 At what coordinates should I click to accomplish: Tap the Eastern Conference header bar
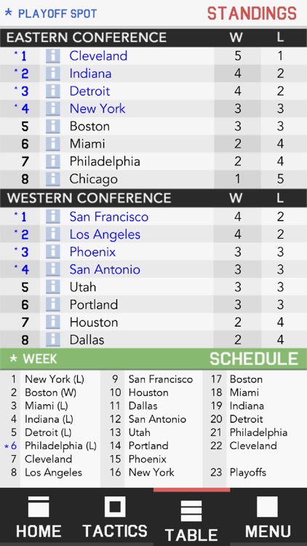(153, 38)
